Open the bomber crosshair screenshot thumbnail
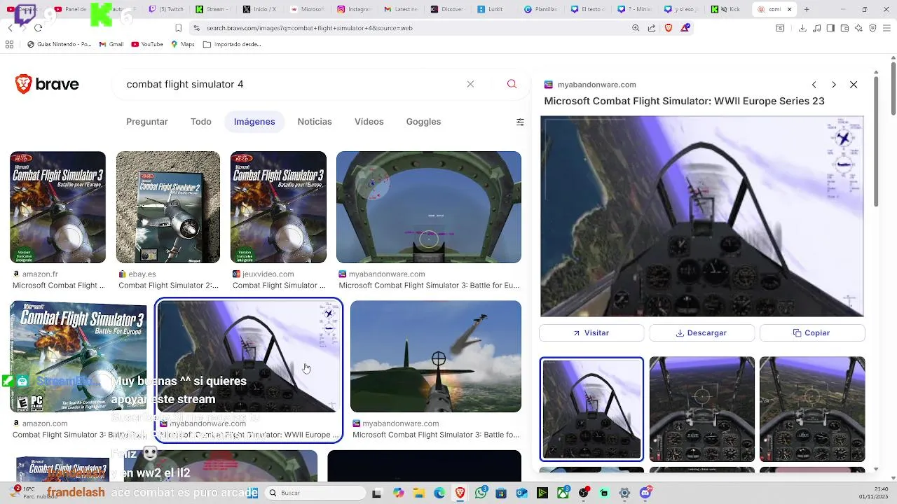Image resolution: width=897 pixels, height=504 pixels. (x=436, y=356)
